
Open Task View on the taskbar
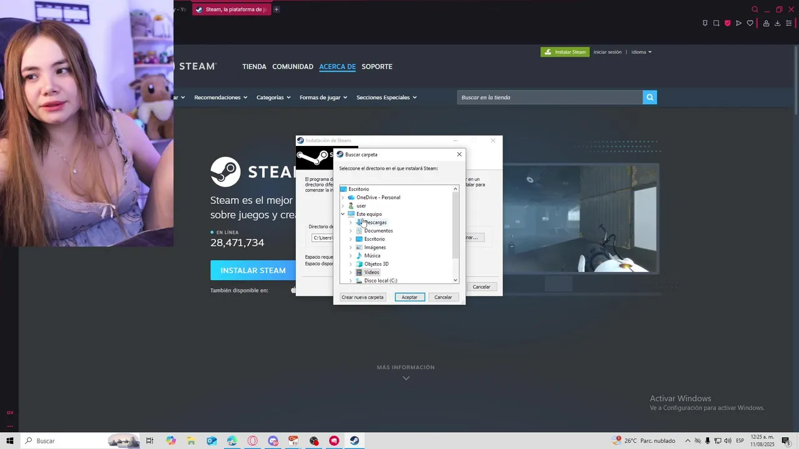point(150,441)
